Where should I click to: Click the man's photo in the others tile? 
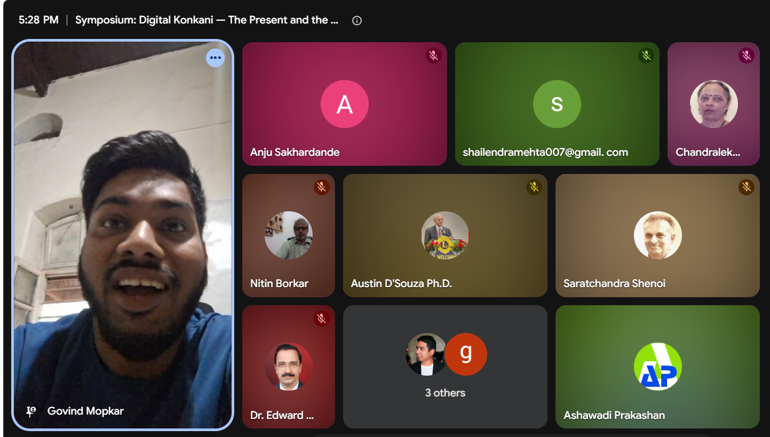(426, 354)
